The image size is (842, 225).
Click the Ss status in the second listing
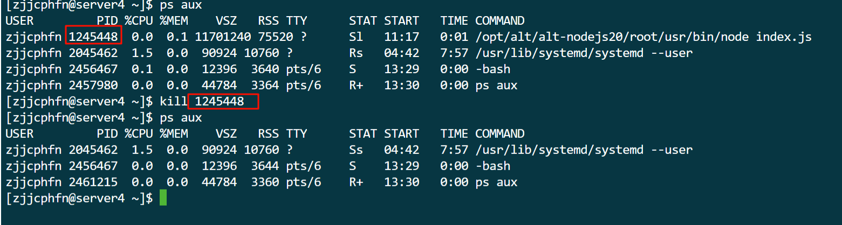pos(356,150)
